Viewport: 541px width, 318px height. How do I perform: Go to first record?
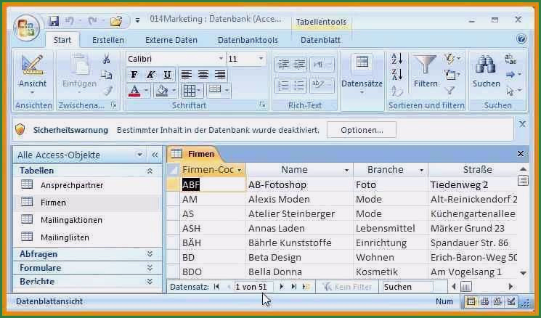[216, 287]
